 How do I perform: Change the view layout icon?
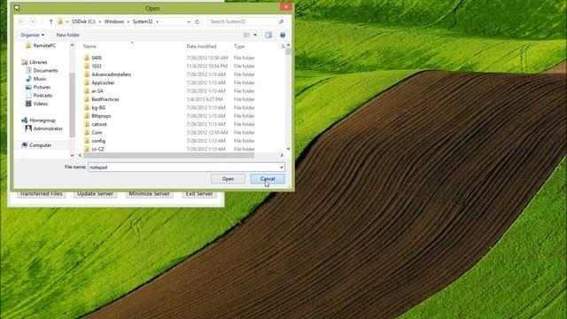246,35
